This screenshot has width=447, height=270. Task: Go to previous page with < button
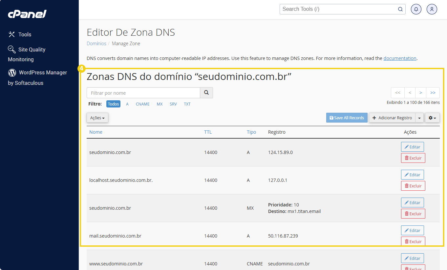pyautogui.click(x=410, y=93)
